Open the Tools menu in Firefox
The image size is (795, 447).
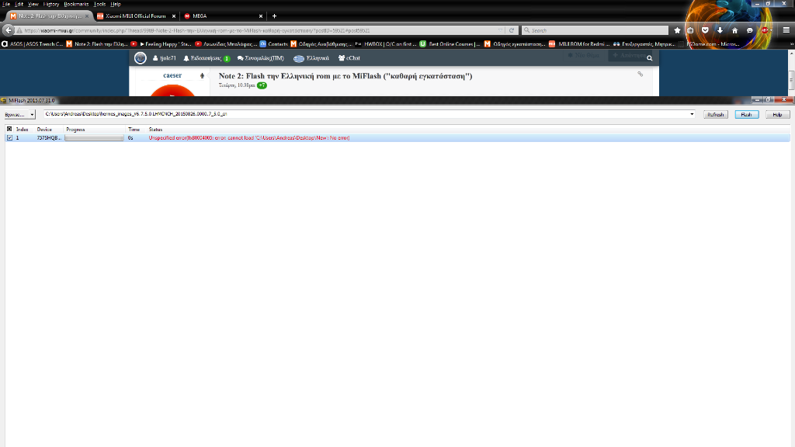pos(99,4)
